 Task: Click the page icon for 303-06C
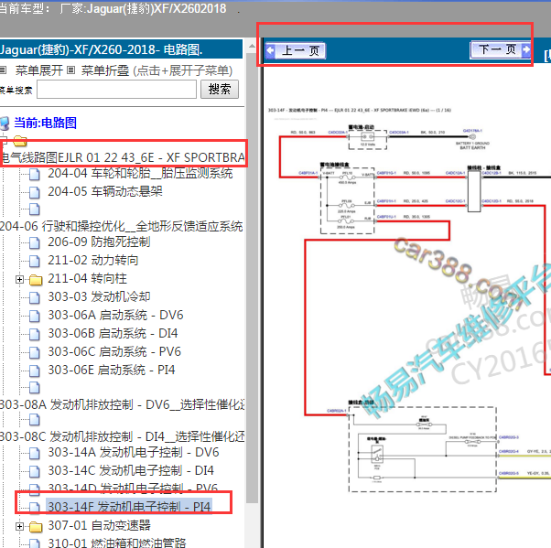35,352
